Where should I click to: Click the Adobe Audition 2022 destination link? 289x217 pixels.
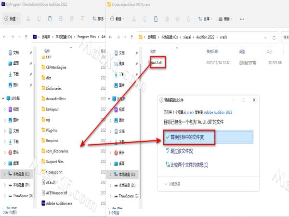tap(221, 111)
